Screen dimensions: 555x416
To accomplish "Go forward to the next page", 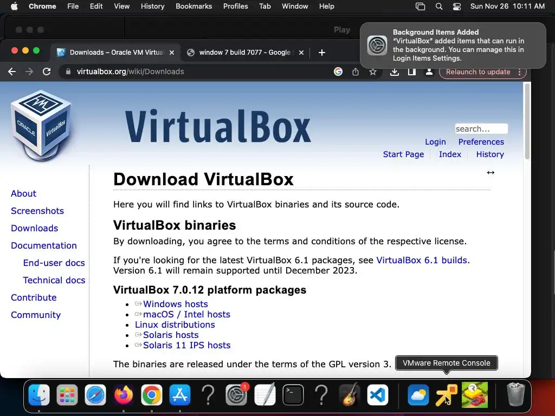I will [29, 72].
